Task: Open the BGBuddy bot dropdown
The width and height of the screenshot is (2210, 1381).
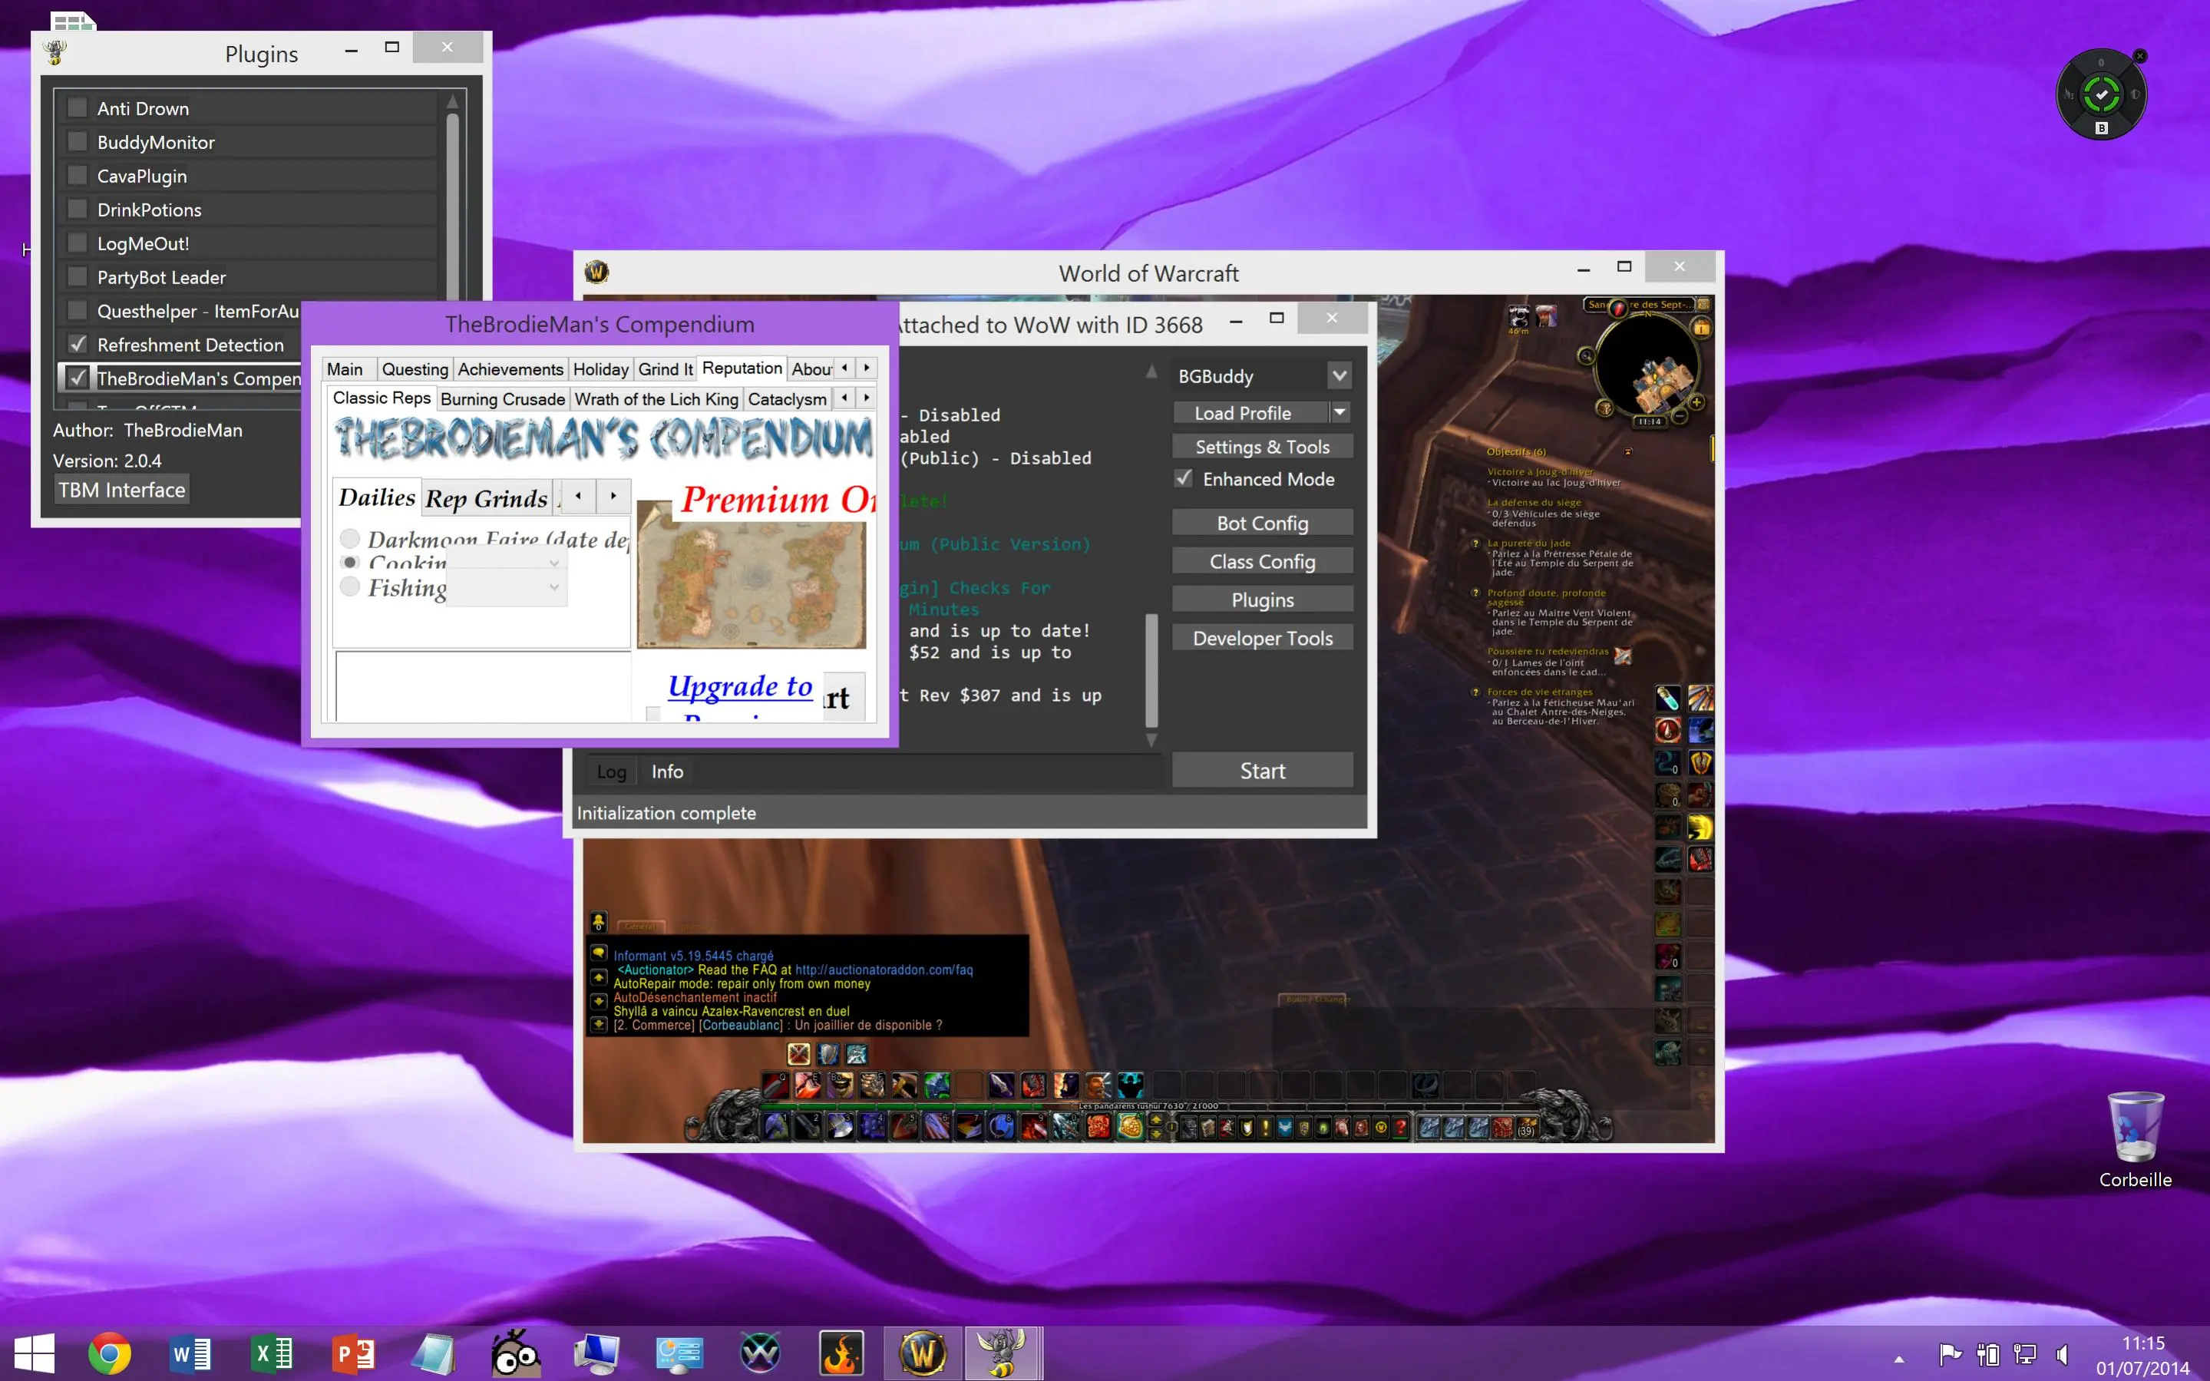Action: click(x=1339, y=376)
